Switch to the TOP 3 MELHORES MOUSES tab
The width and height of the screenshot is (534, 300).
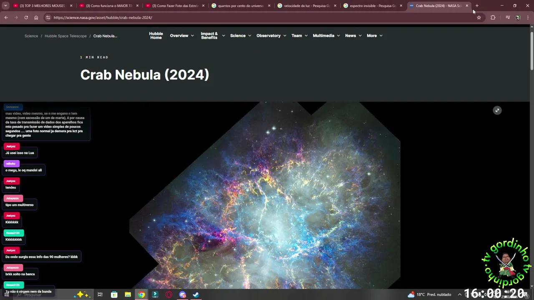tap(43, 6)
